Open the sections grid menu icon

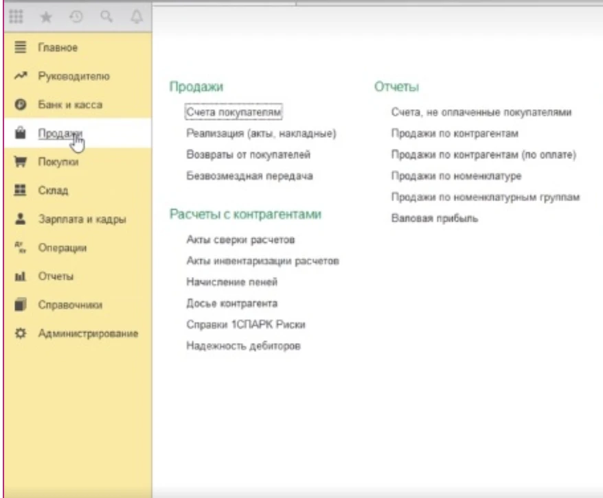click(21, 19)
